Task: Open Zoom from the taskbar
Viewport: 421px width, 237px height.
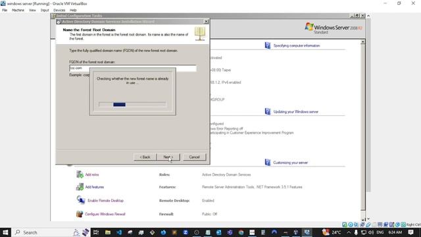Action: click(x=186, y=232)
